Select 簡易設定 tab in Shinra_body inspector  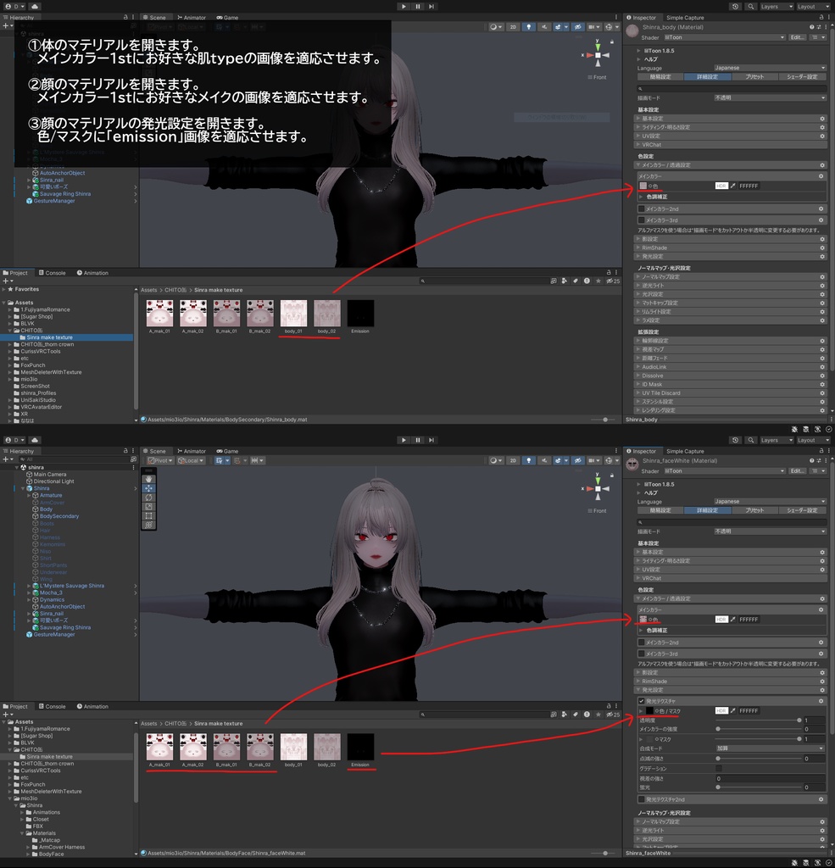pos(660,77)
